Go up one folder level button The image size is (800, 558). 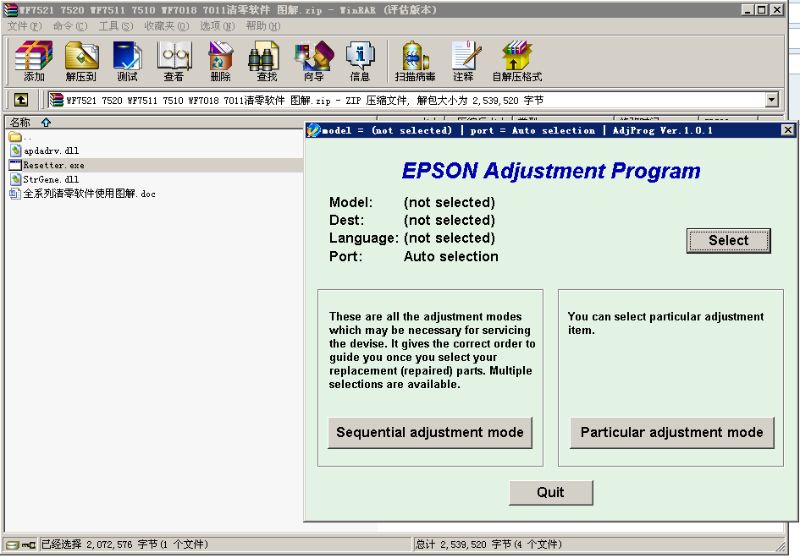pyautogui.click(x=21, y=100)
